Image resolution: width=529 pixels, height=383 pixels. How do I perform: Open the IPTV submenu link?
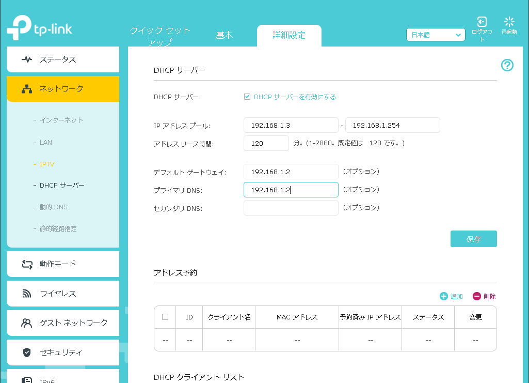(x=47, y=164)
